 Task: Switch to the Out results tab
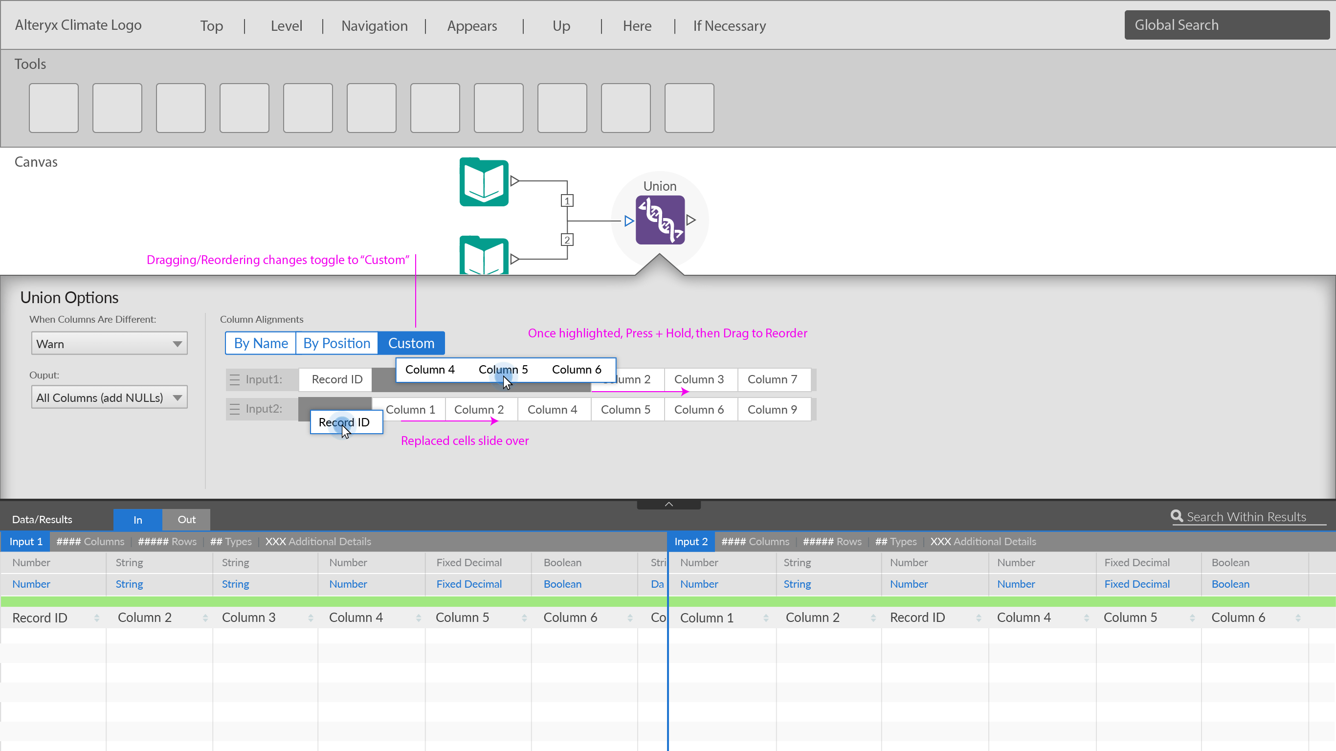pos(186,520)
